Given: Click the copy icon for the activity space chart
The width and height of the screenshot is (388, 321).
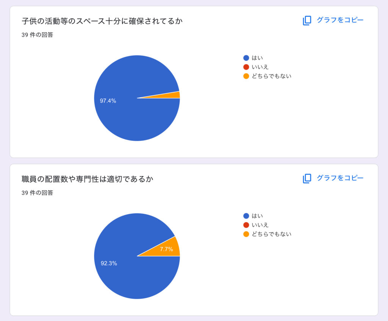Looking at the screenshot, I should [307, 20].
